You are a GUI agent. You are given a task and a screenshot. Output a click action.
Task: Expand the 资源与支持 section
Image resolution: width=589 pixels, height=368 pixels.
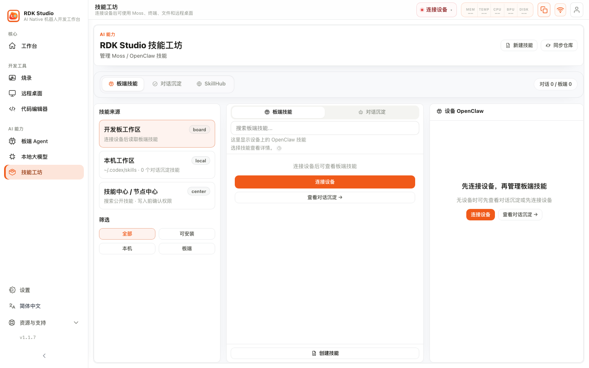(x=44, y=323)
